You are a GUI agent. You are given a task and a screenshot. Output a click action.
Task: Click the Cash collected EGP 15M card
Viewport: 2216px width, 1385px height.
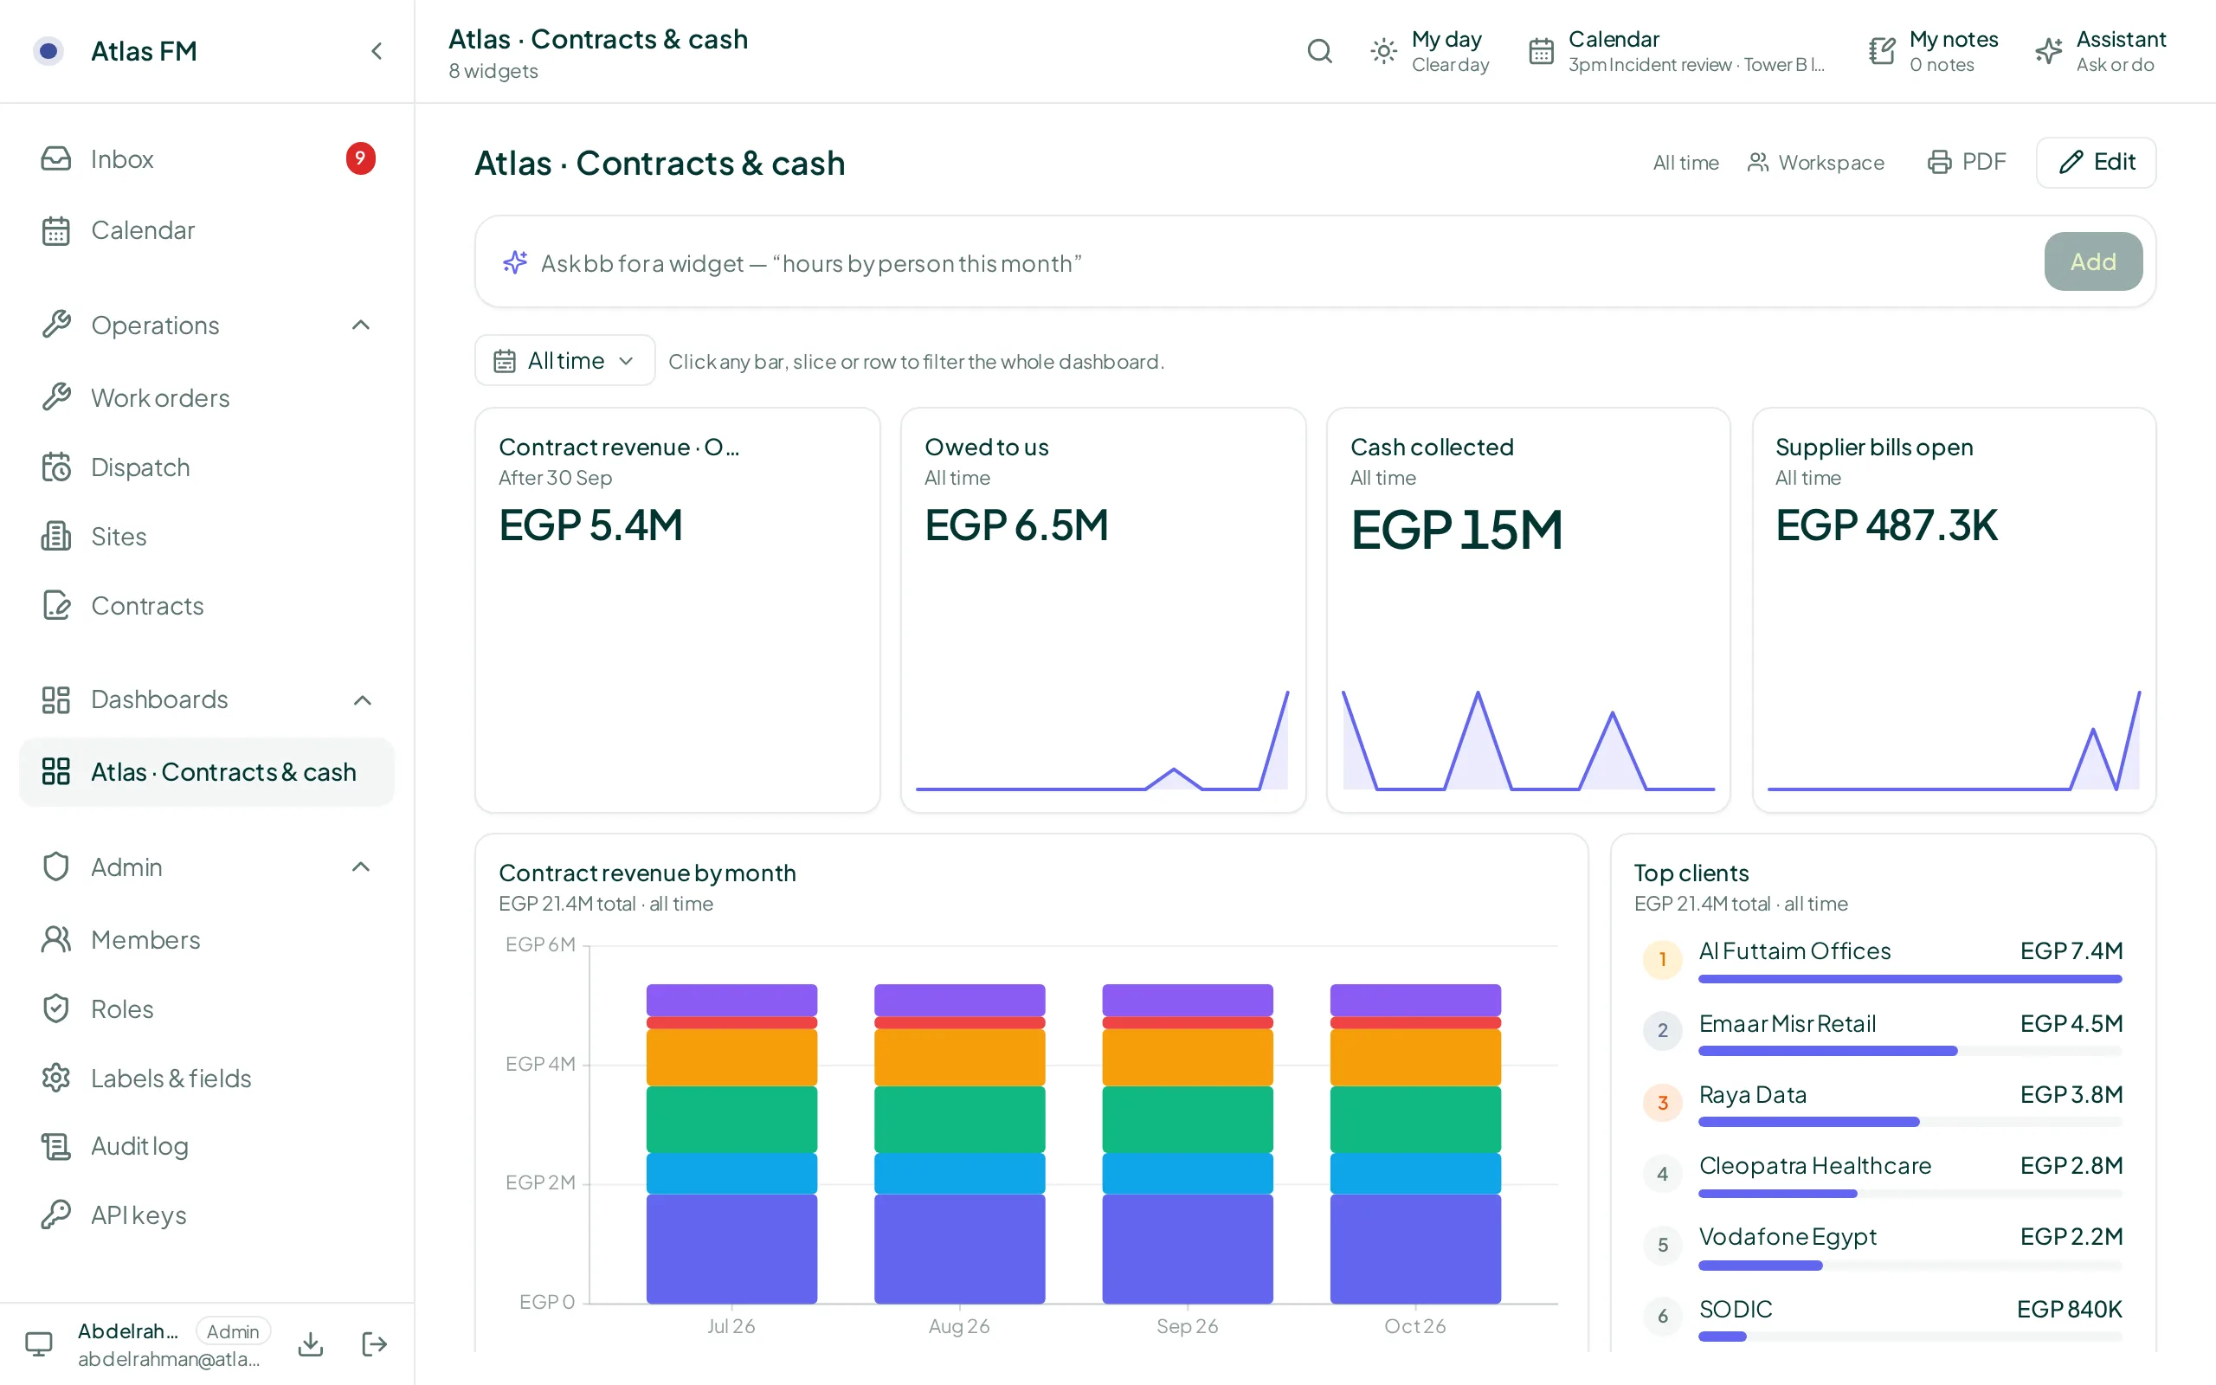coord(1527,610)
